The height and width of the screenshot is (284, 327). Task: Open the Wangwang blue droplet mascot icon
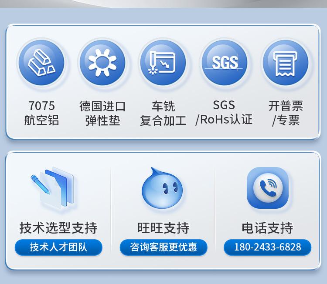point(162,188)
